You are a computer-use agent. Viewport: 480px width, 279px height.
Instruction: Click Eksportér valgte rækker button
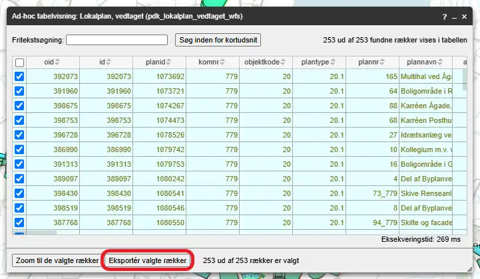(148, 260)
